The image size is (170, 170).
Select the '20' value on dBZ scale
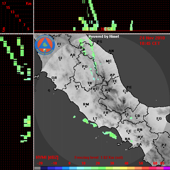[98, 163]
